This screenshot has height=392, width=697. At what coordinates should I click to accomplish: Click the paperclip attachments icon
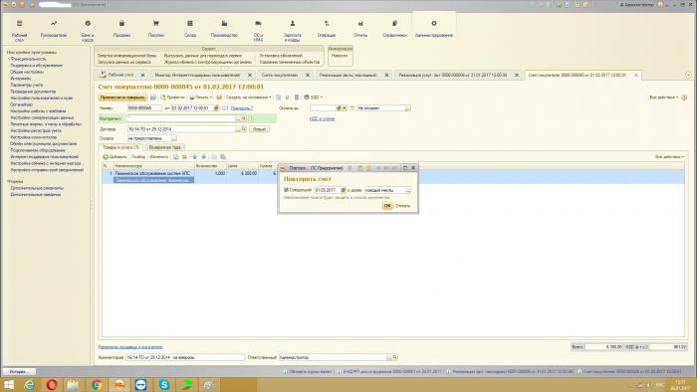287,98
